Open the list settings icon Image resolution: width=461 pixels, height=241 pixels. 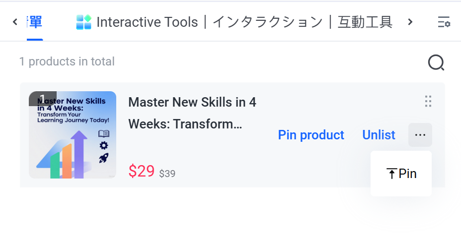[444, 22]
